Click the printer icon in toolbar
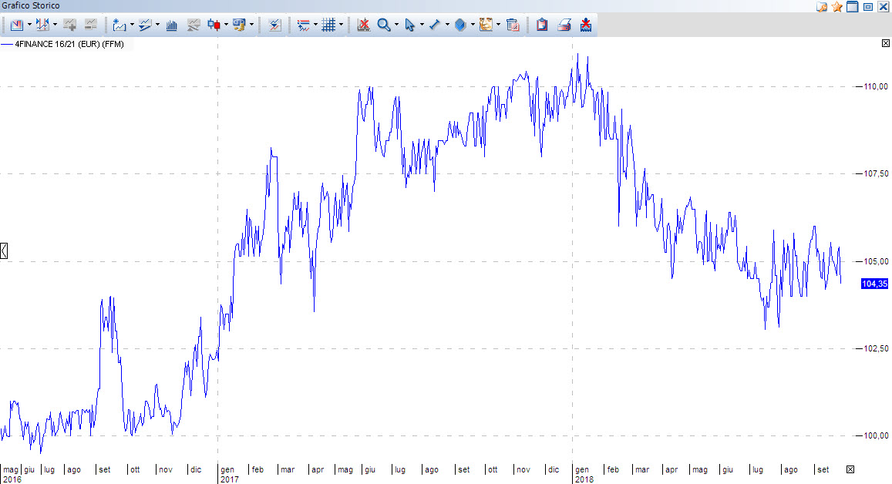This screenshot has width=892, height=484. tap(564, 25)
